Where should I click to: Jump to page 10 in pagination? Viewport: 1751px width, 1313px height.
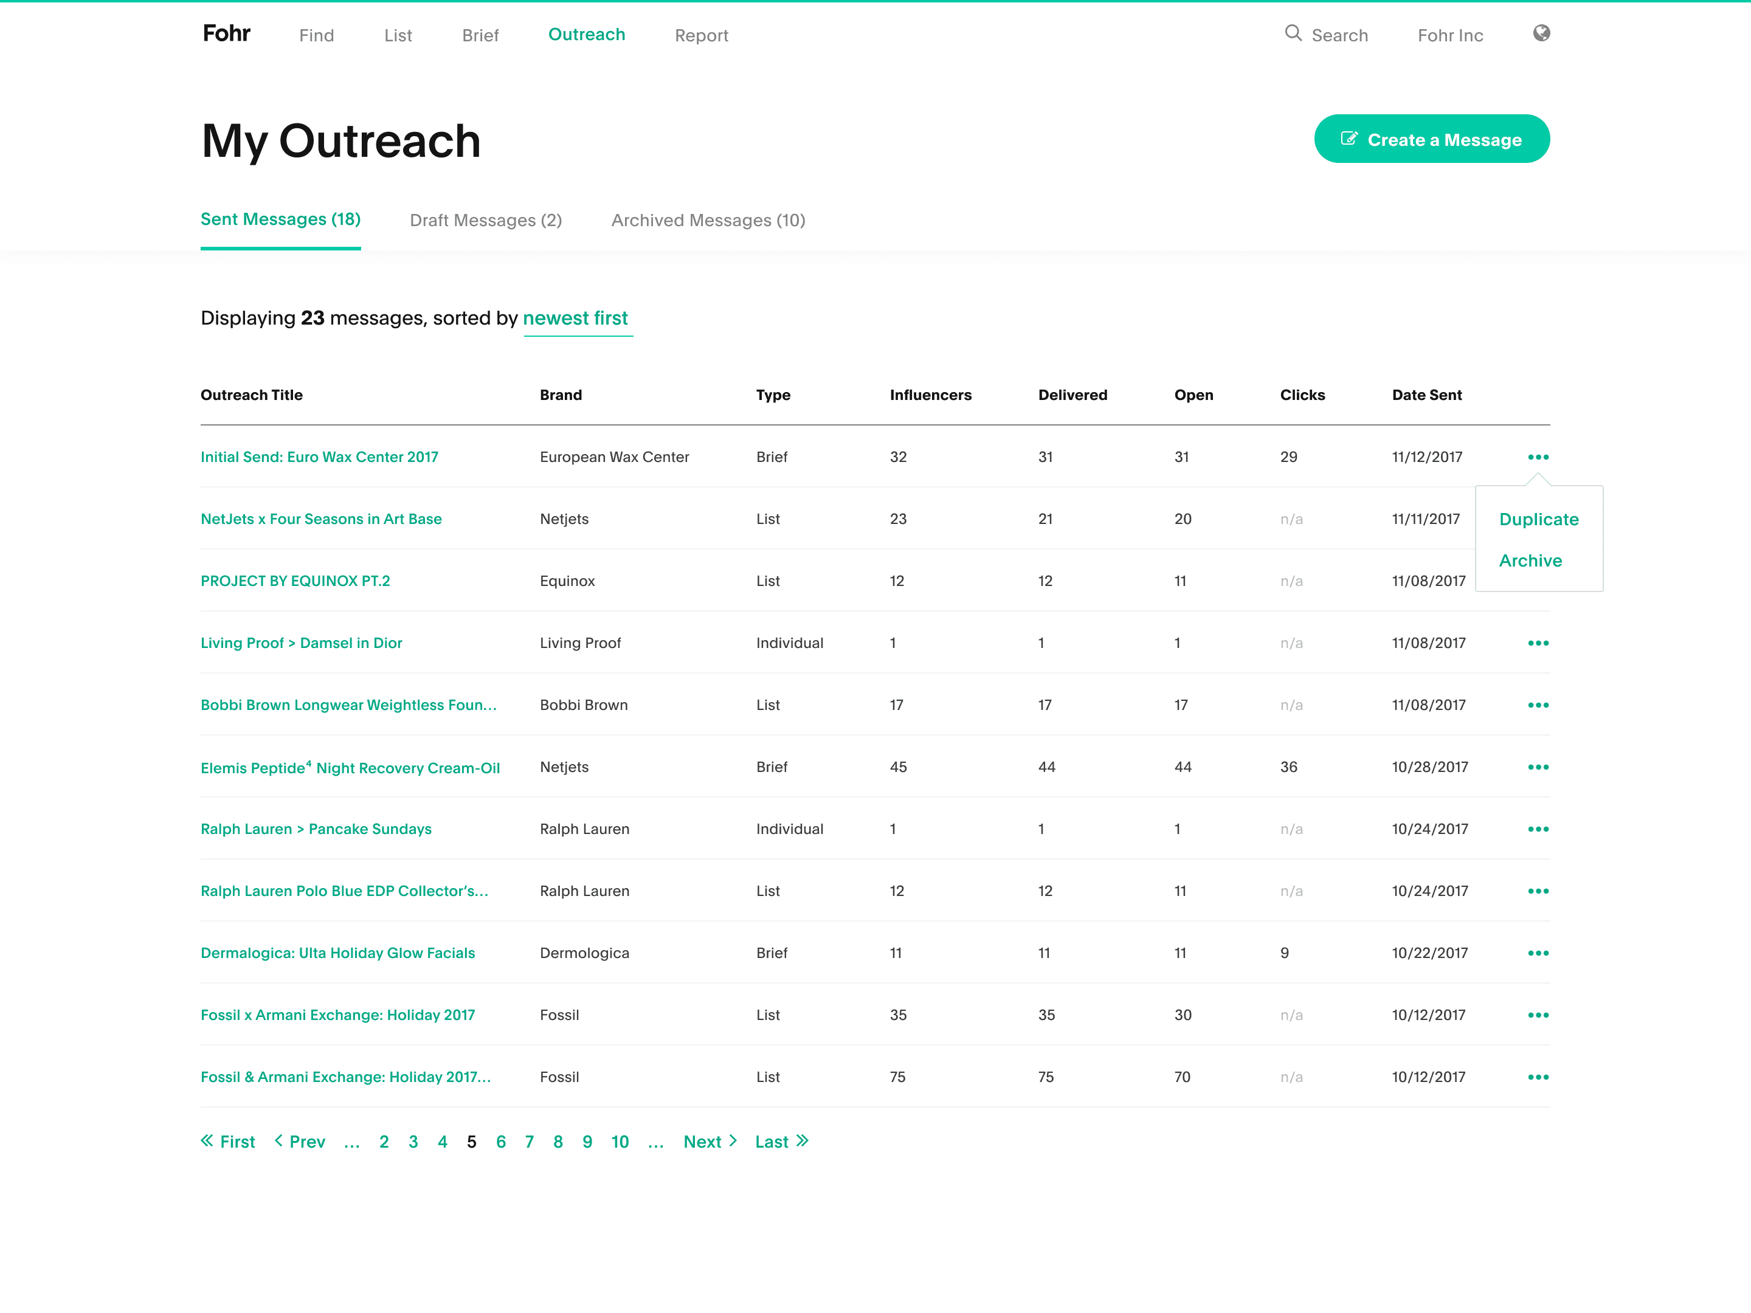pyautogui.click(x=619, y=1142)
